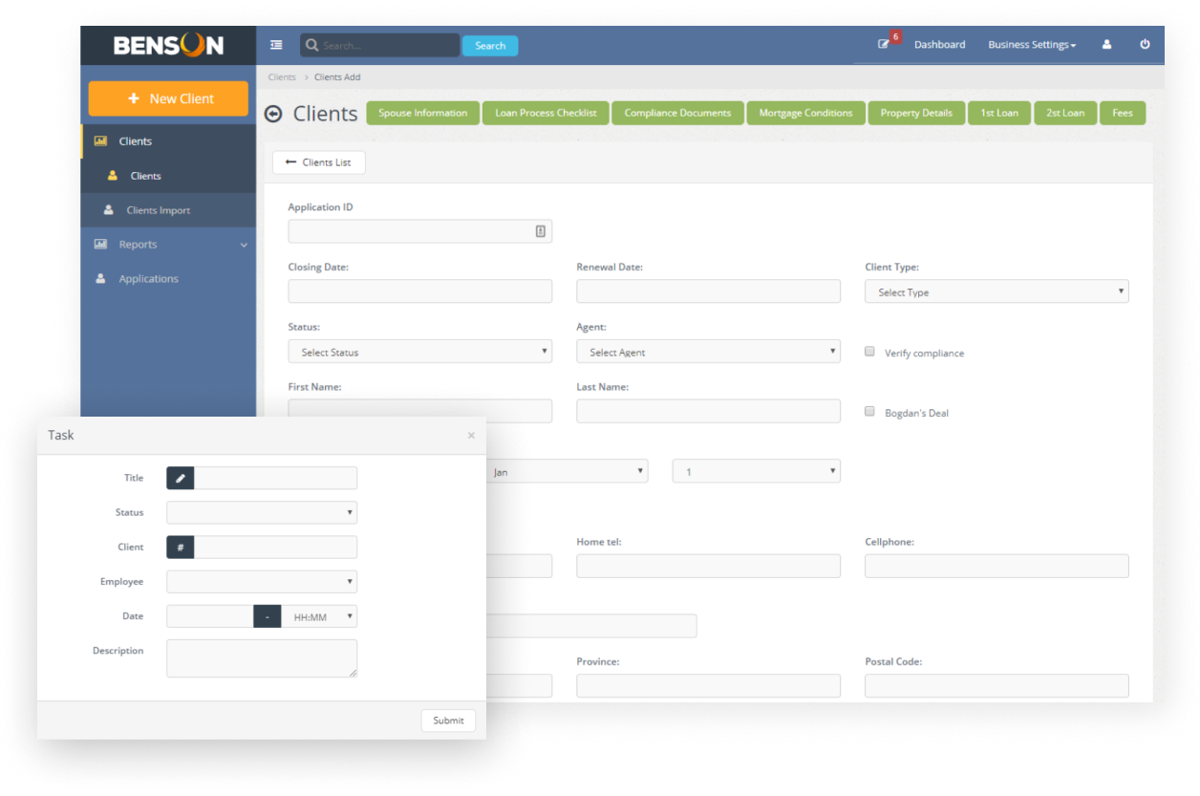Image resolution: width=1200 pixels, height=796 pixels.
Task: Check the Bogdan's Deal checkbox
Action: click(869, 412)
